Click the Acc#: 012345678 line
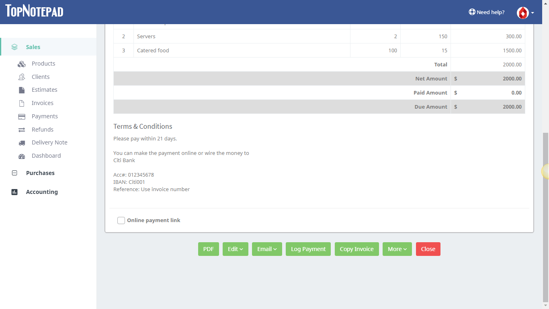 pyautogui.click(x=133, y=175)
